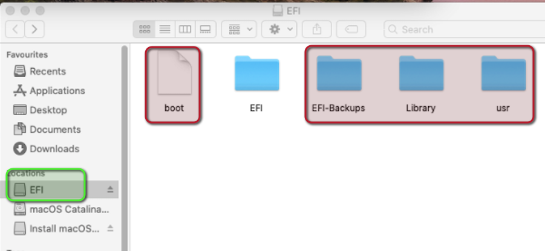The height and width of the screenshot is (251, 545).
Task: Open the gear Action menu dropdown
Action: tap(279, 30)
